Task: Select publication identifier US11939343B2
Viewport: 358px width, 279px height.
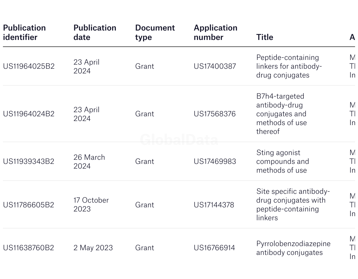Action: click(x=29, y=161)
